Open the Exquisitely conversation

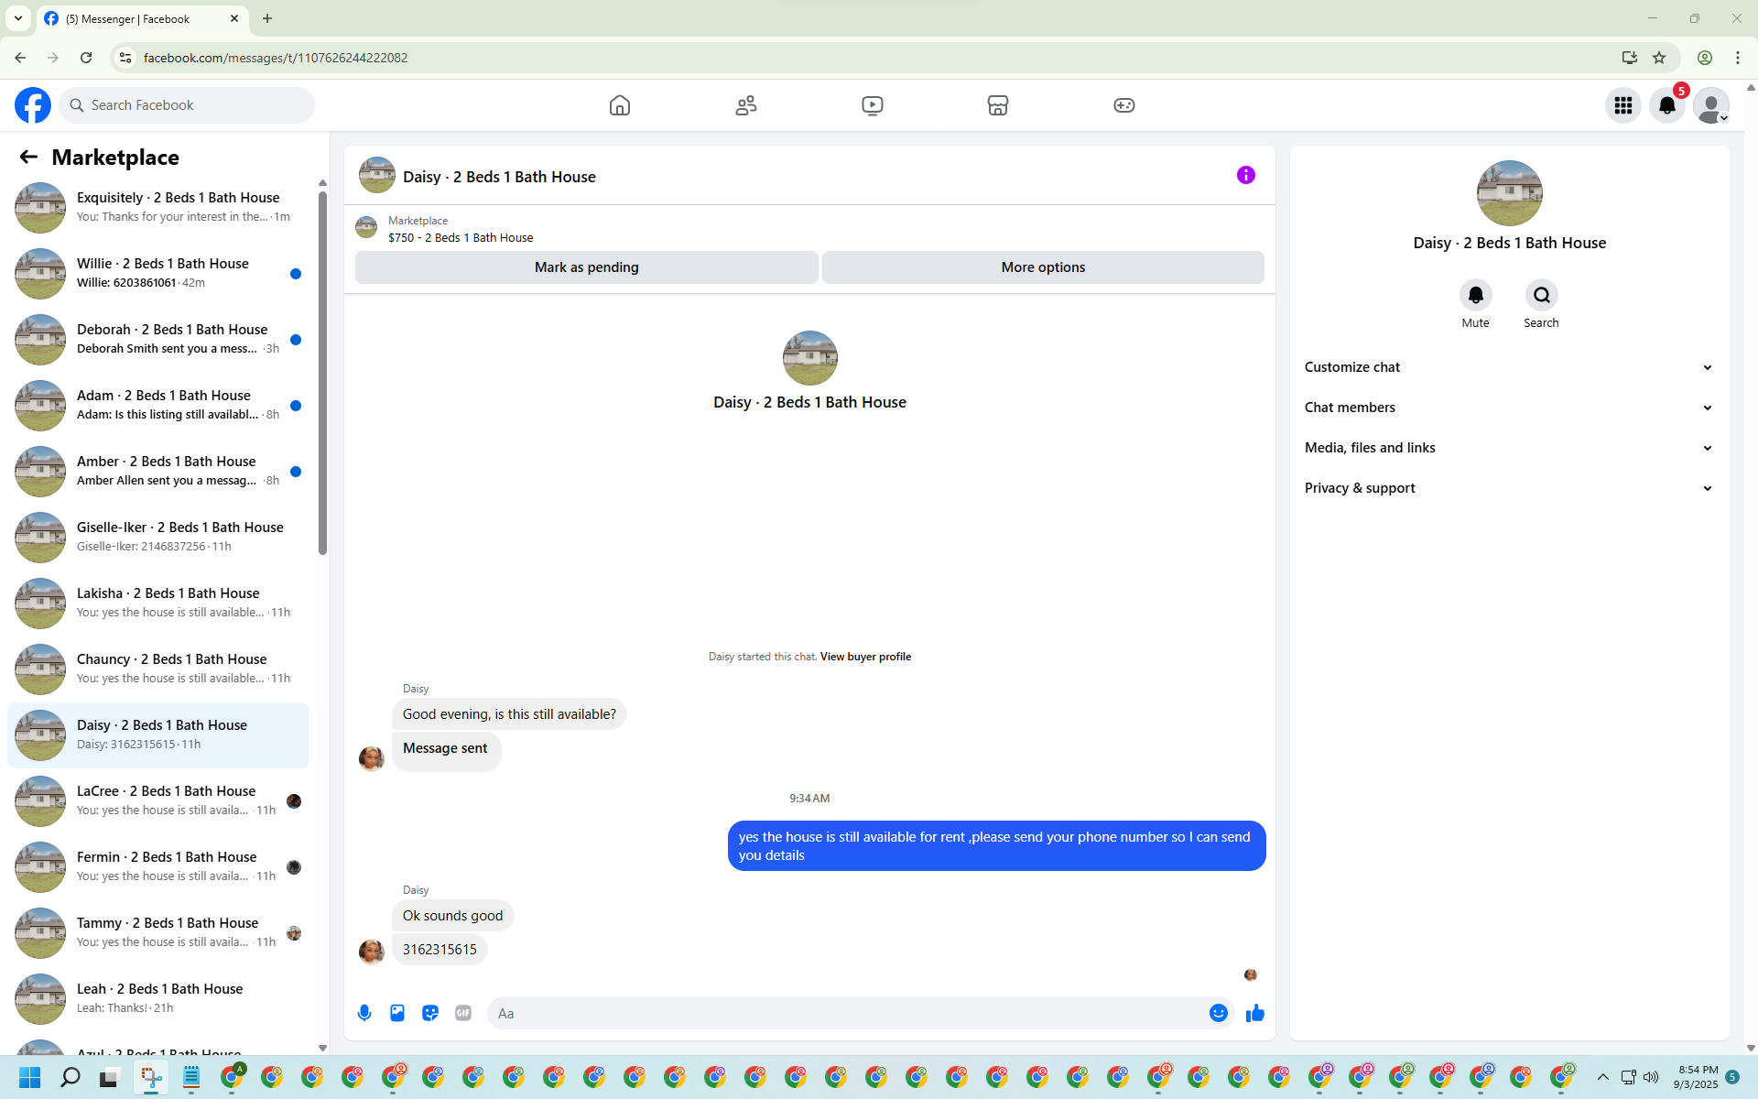tap(157, 207)
